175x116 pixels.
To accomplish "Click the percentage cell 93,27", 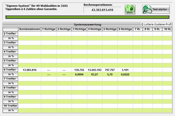I will click(x=95, y=74).
